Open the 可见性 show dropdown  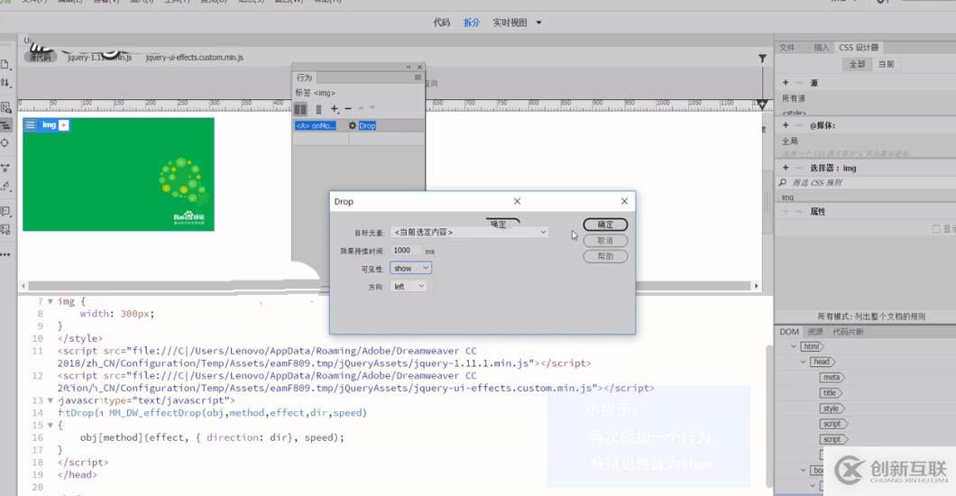click(411, 268)
